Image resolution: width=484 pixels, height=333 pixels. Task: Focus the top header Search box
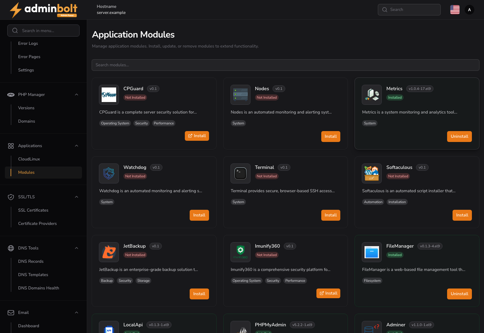pyautogui.click(x=409, y=10)
